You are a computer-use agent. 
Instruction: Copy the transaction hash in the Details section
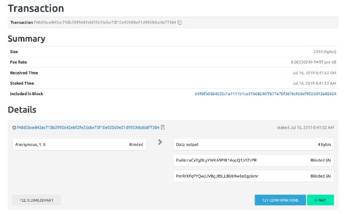pos(163,127)
